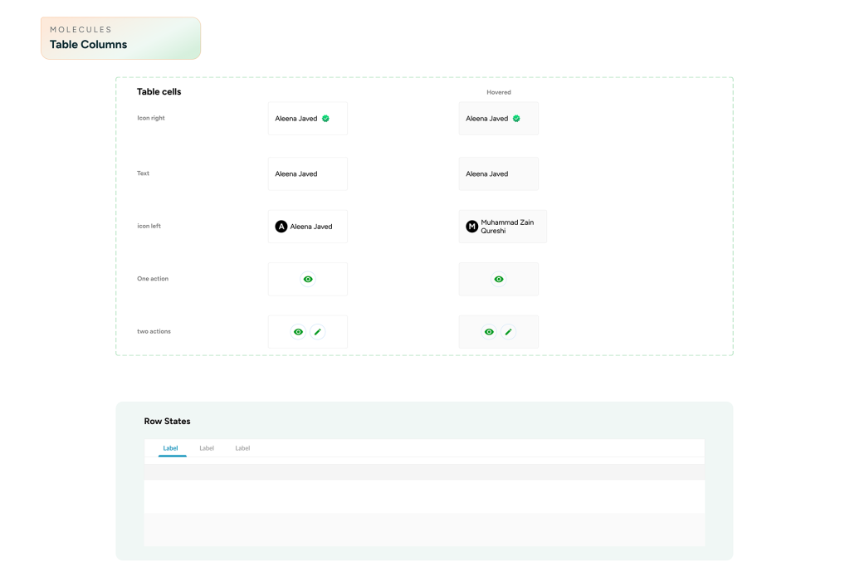Switch to the second Label tab
The height and width of the screenshot is (576, 850).
207,448
